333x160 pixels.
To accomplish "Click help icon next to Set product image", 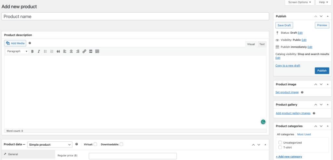I will (x=302, y=92).
